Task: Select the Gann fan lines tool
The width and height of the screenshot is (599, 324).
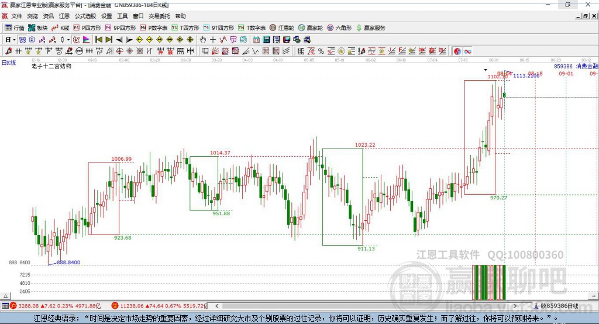Action: click(x=215, y=51)
